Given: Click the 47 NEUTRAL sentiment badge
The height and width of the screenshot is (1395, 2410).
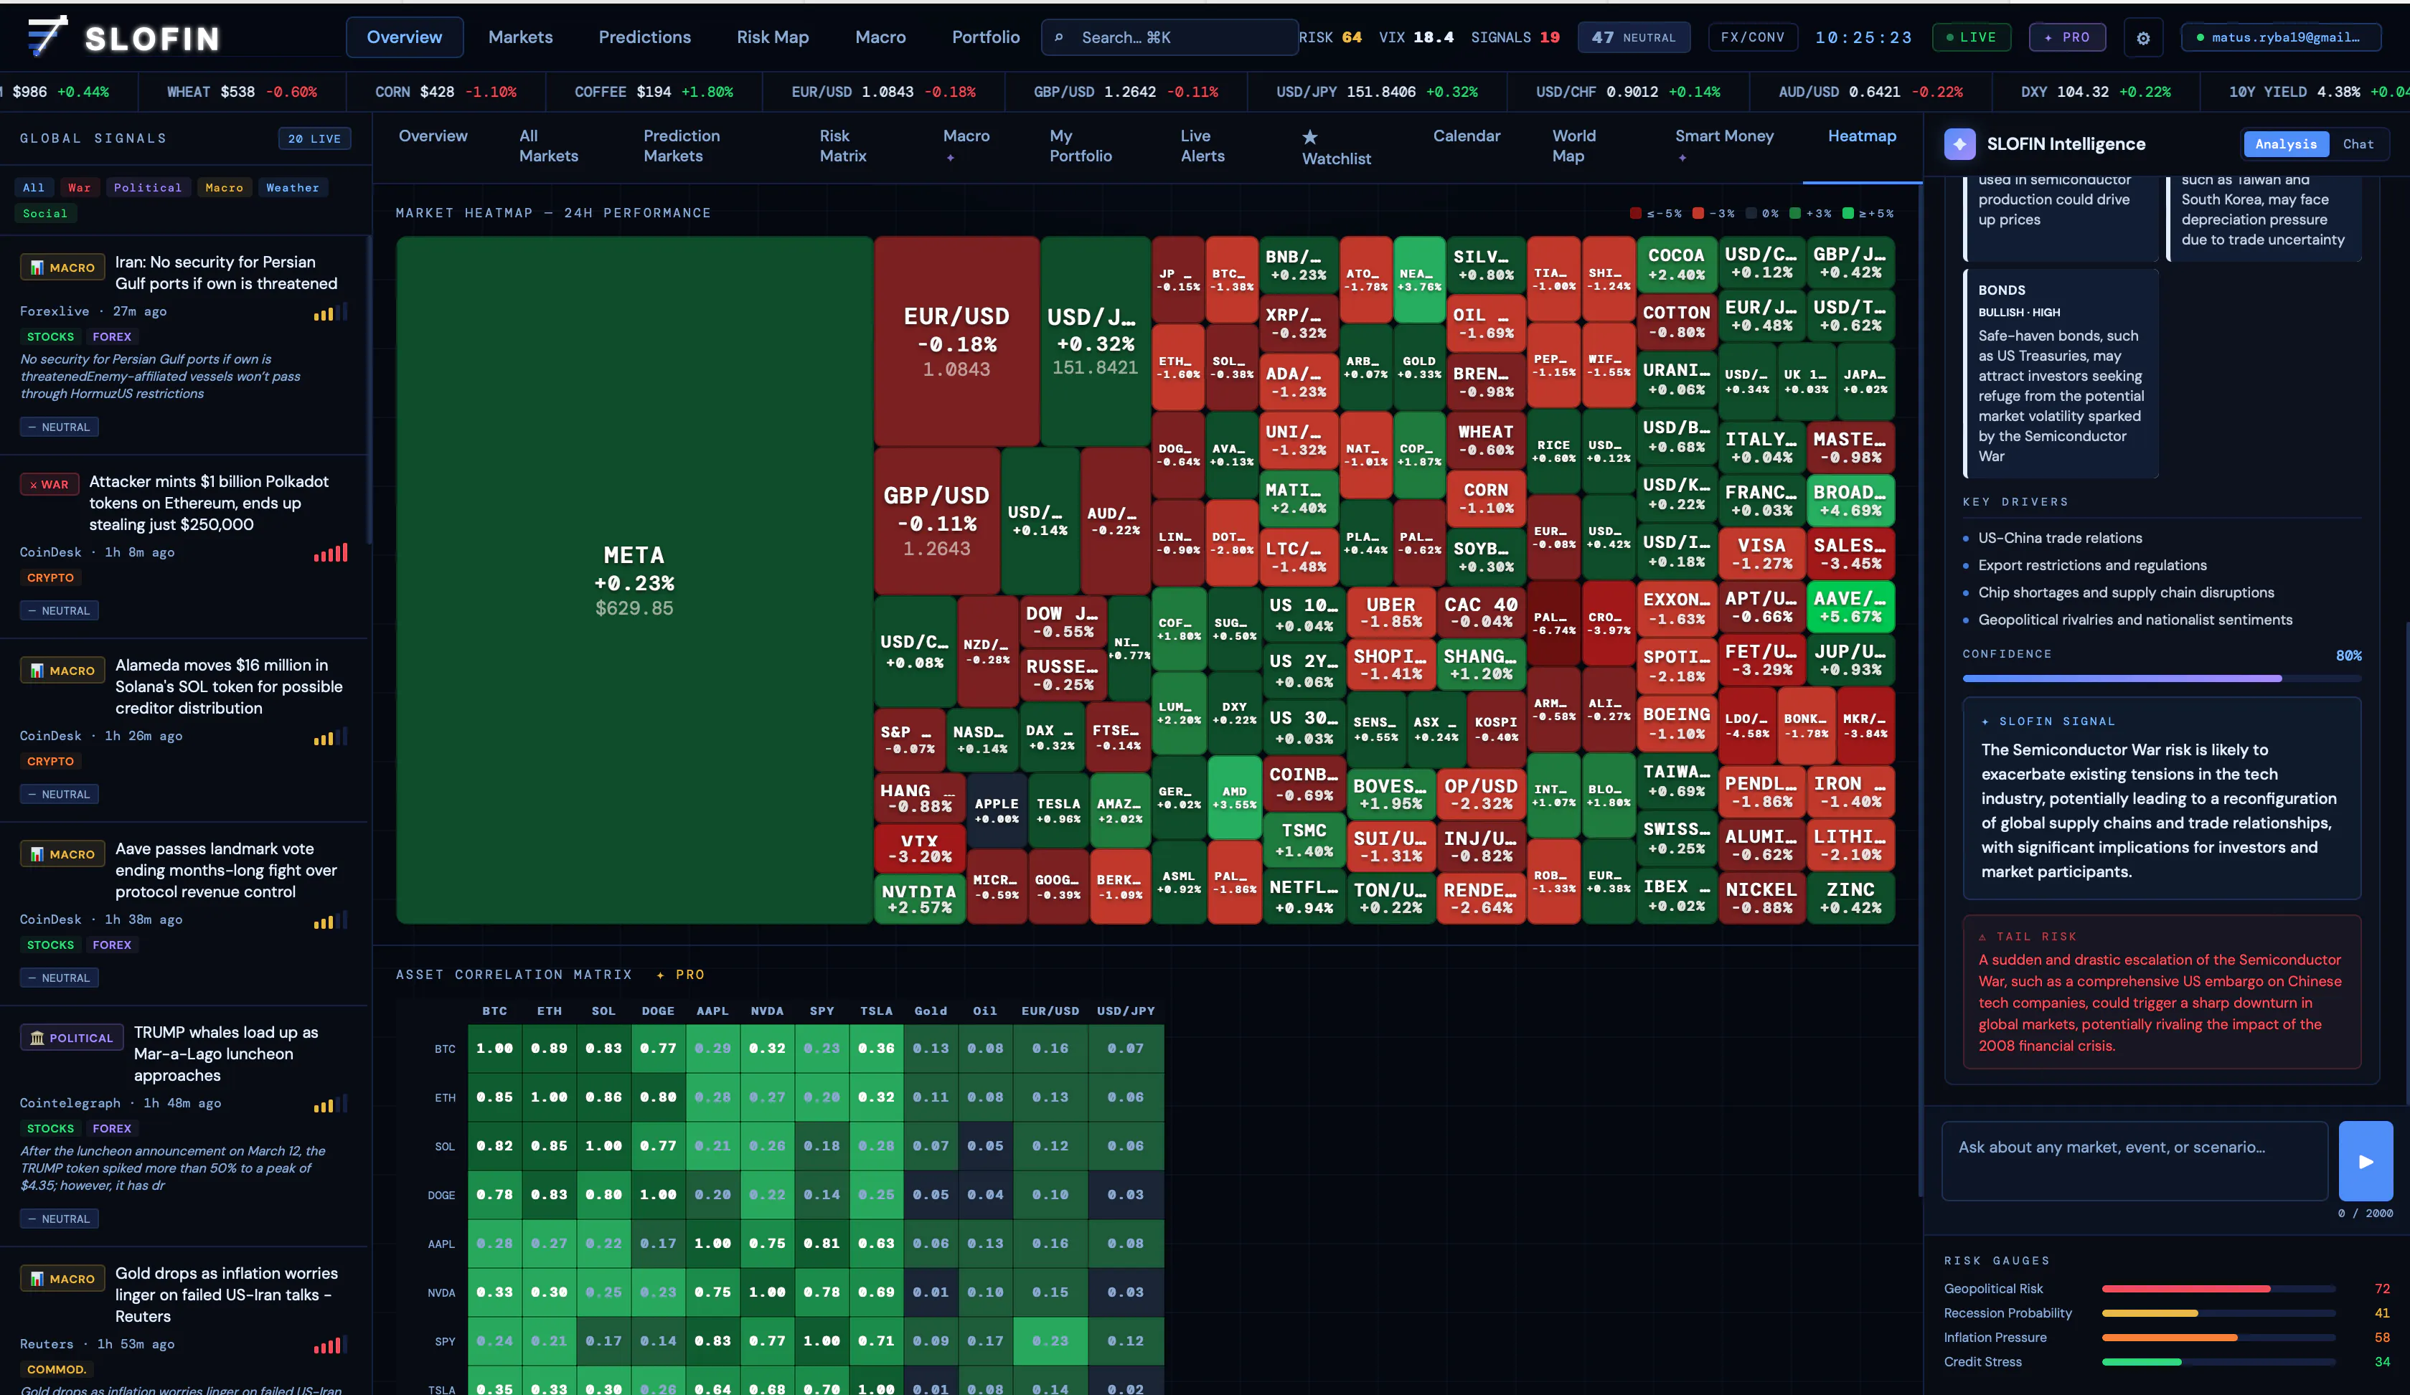Looking at the screenshot, I should pos(1634,37).
